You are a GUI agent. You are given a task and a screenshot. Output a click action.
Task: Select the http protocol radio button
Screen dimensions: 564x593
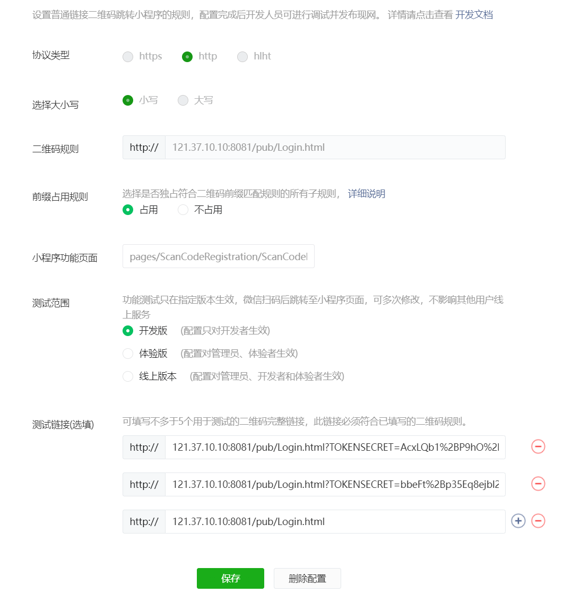pyautogui.click(x=187, y=57)
